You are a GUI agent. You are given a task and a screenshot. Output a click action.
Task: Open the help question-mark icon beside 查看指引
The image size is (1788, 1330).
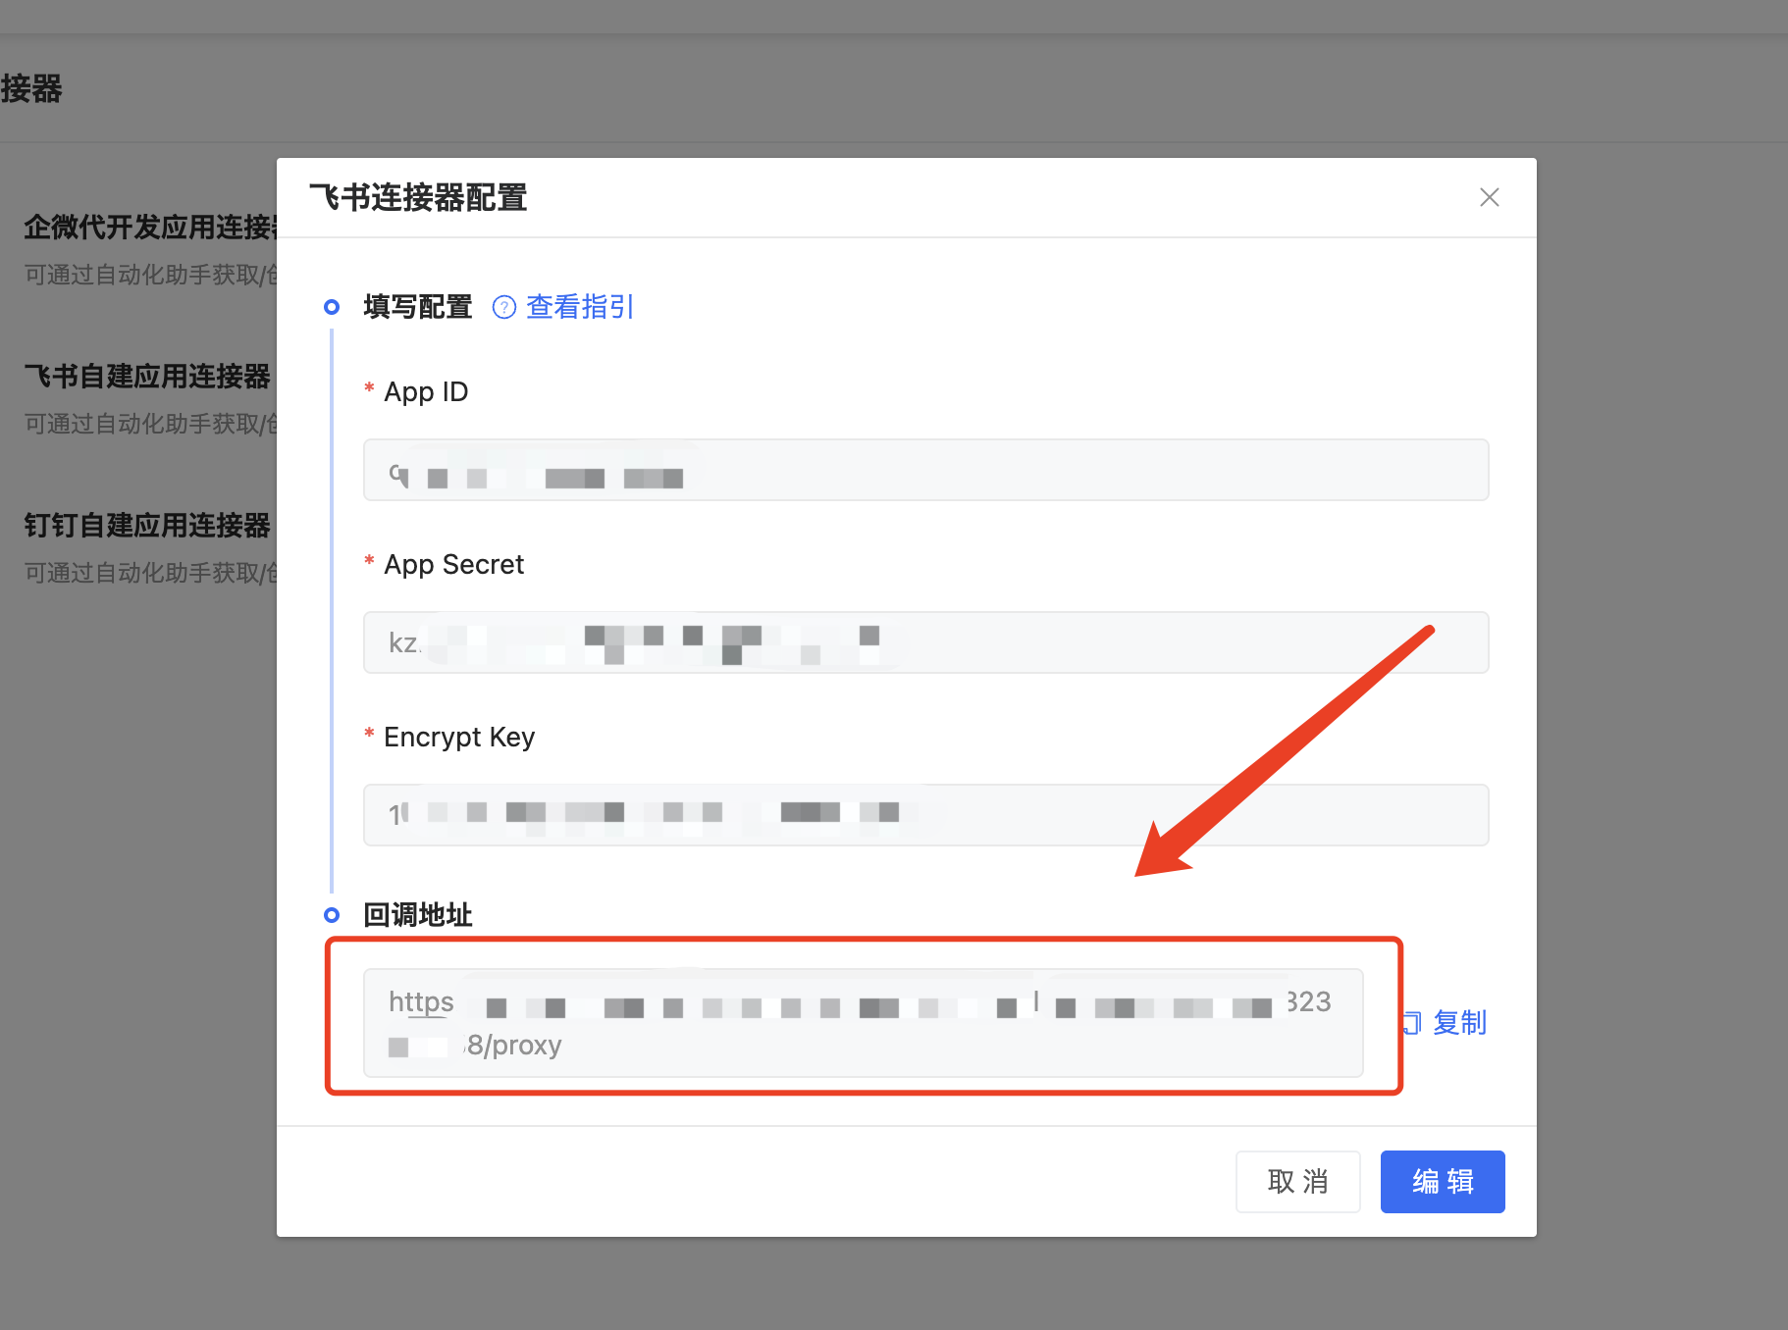503,307
